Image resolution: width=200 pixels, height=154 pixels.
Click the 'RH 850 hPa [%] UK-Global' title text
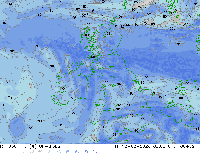pos(31,146)
